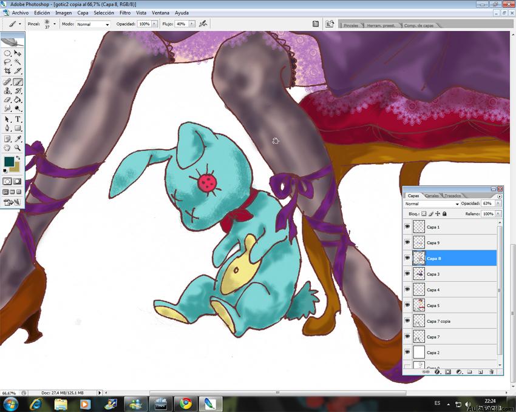Create new adjustment layer
The height and width of the screenshot is (412, 516).
459,372
